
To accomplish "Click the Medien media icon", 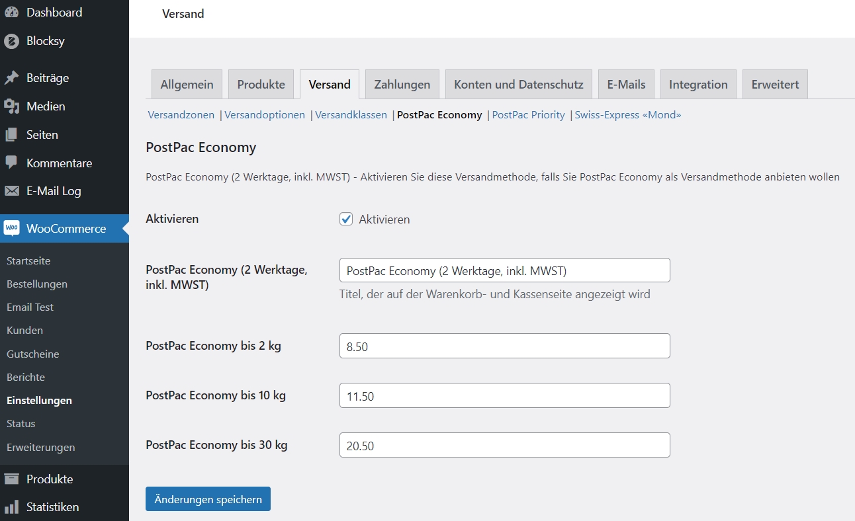I will click(11, 106).
